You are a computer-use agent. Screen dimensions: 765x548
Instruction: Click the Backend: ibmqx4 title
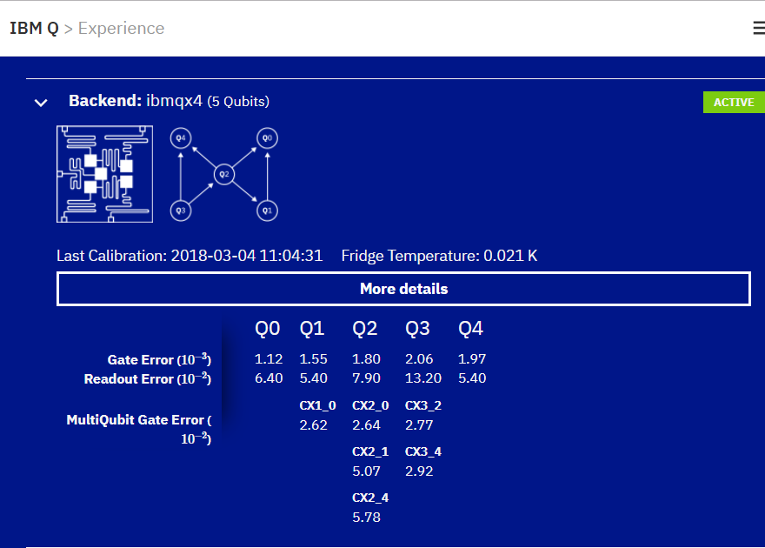pyautogui.click(x=169, y=101)
